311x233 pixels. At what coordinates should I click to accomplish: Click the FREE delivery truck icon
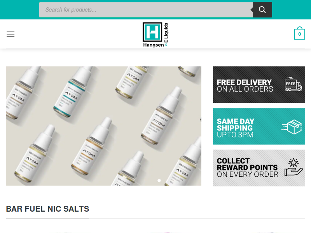point(294,84)
